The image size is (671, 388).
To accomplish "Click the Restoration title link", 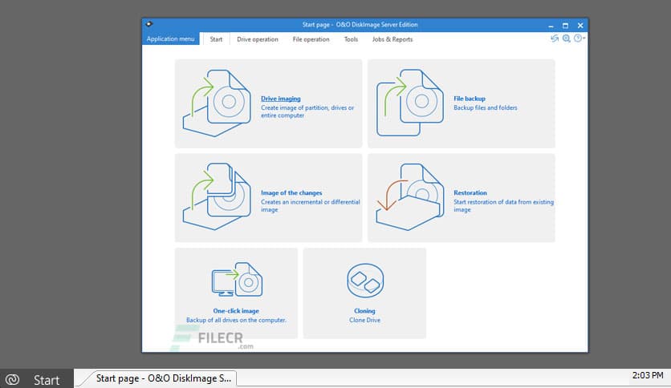I will pyautogui.click(x=470, y=193).
